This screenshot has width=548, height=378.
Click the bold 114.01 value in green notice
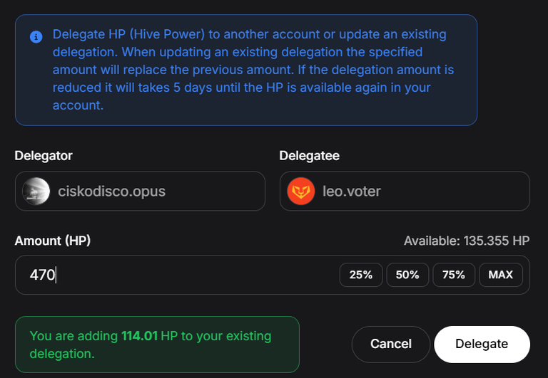point(139,336)
